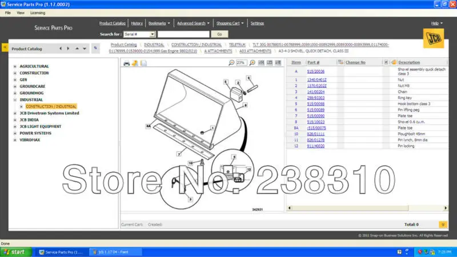
Task: Open part number 141/00204 link
Action: tap(316, 92)
